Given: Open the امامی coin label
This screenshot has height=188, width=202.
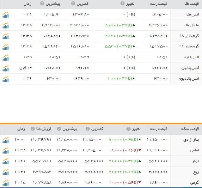Looking at the screenshot, I should tap(194, 150).
